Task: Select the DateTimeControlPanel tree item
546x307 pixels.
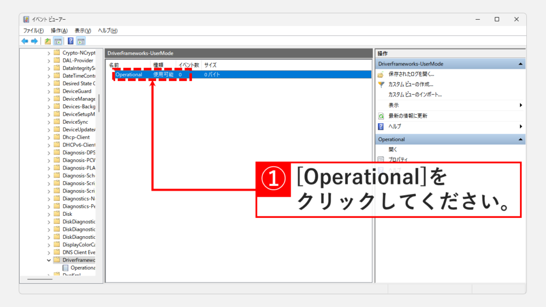Action: click(79, 76)
